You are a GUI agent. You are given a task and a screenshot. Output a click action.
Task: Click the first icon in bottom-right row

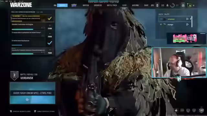176,110
